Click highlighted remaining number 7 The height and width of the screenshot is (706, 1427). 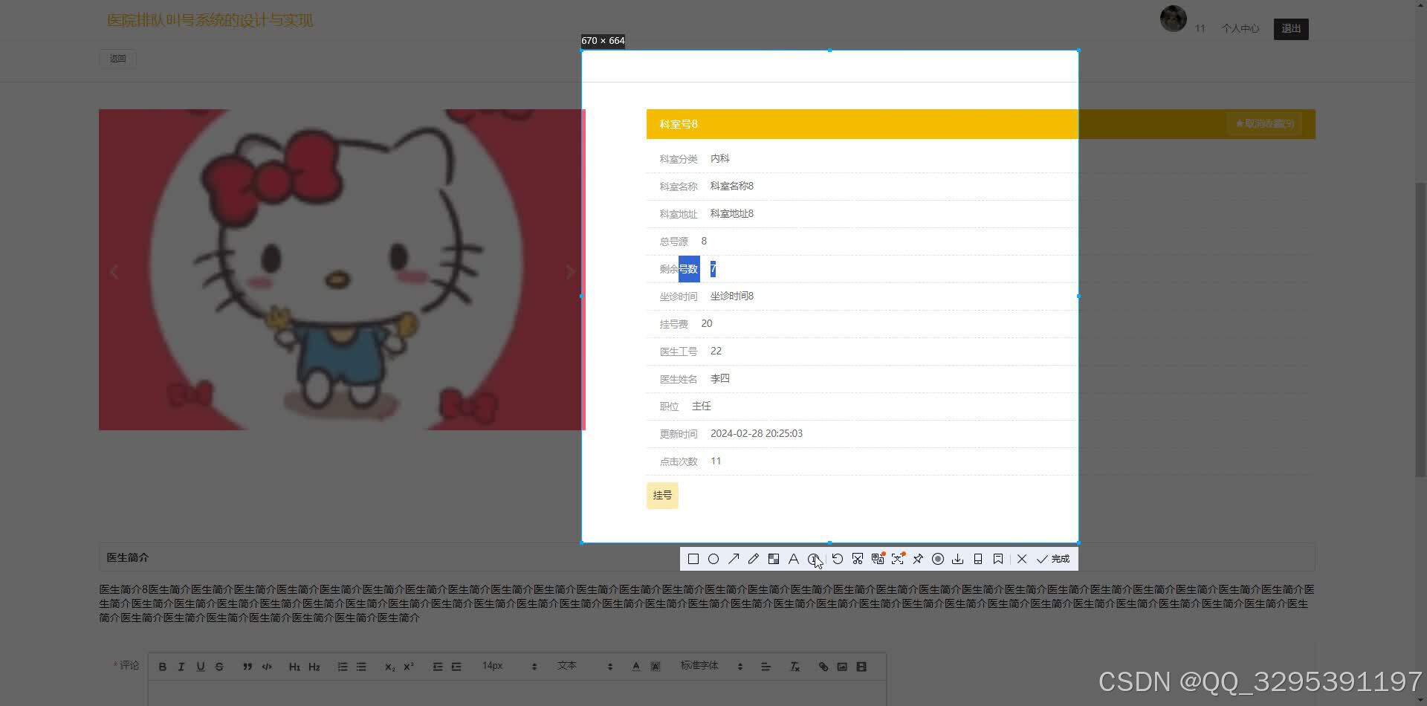tap(713, 269)
